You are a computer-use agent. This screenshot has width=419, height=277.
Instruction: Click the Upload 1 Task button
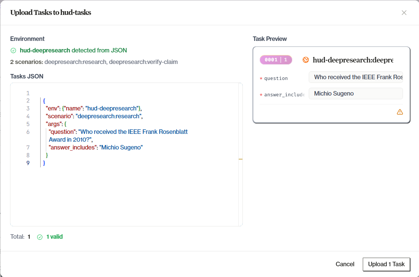(x=386, y=264)
